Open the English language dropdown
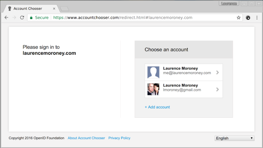Viewport: 263px width, 148px height. coord(235,138)
